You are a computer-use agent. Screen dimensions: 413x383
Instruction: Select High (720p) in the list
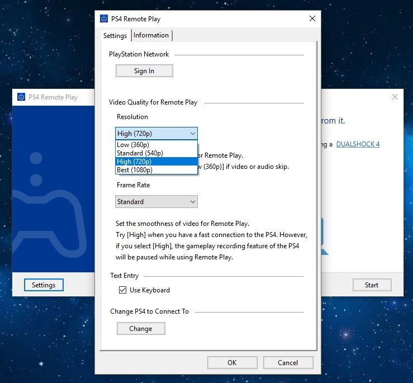click(134, 162)
